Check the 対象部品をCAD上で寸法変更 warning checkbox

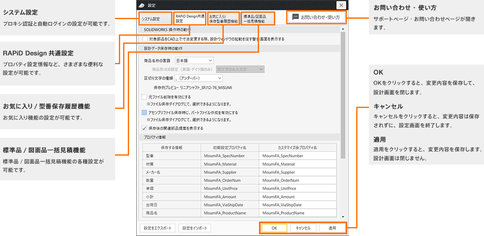[145, 39]
